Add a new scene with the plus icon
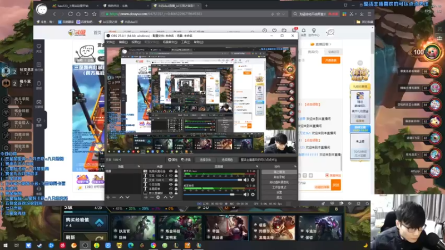The width and height of the screenshot is (445, 250). 108,197
